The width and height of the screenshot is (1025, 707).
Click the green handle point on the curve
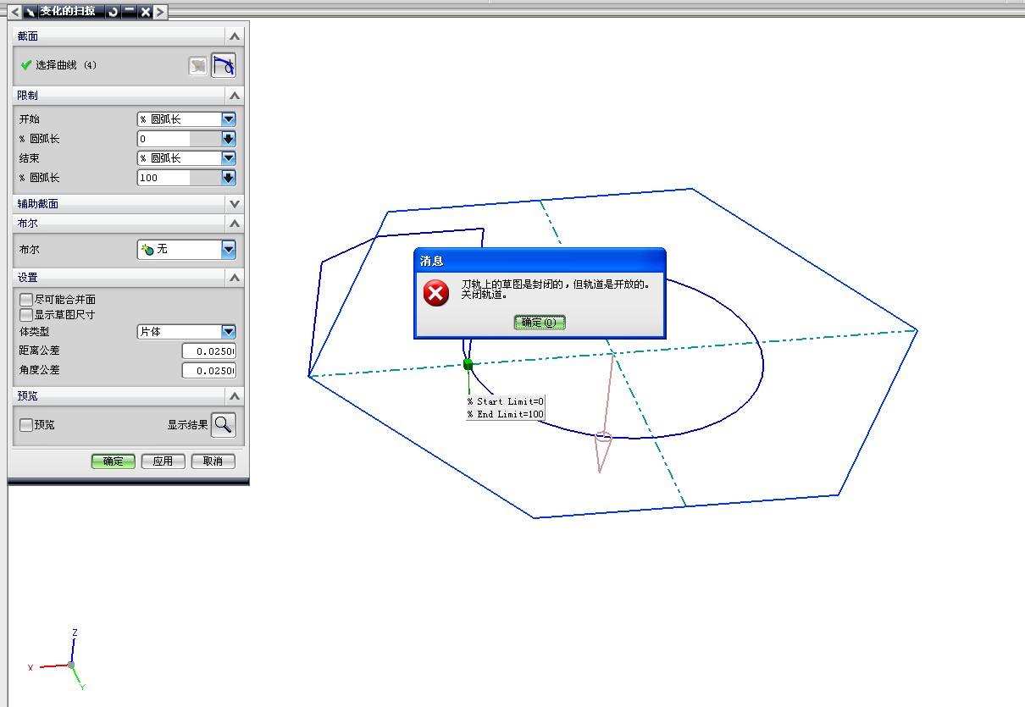(x=468, y=364)
